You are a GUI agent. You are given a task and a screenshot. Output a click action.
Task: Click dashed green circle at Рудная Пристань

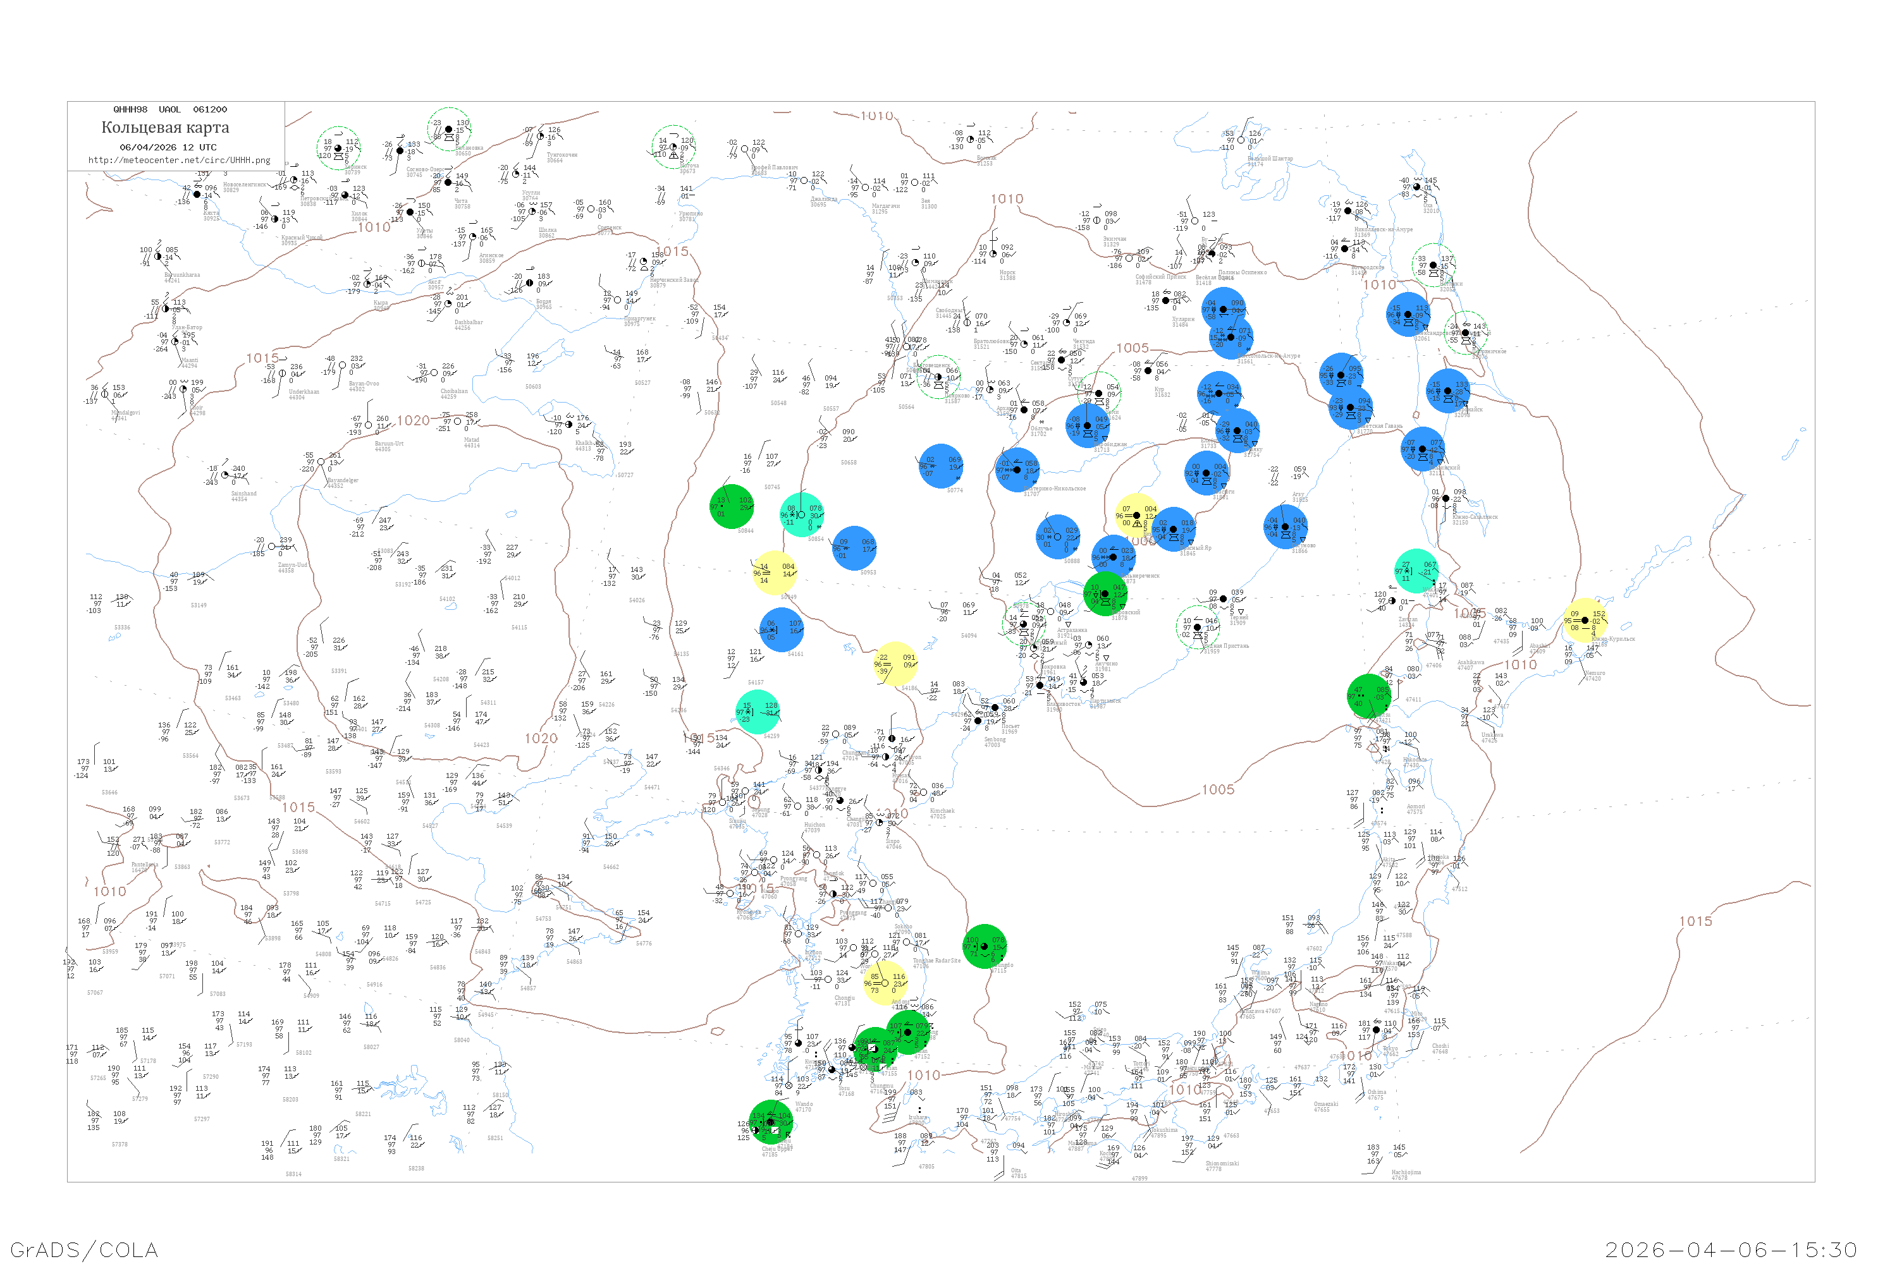click(x=1198, y=627)
